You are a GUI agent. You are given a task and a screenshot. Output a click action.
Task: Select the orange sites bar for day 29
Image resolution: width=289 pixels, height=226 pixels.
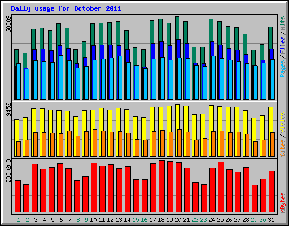pyautogui.click(x=256, y=149)
